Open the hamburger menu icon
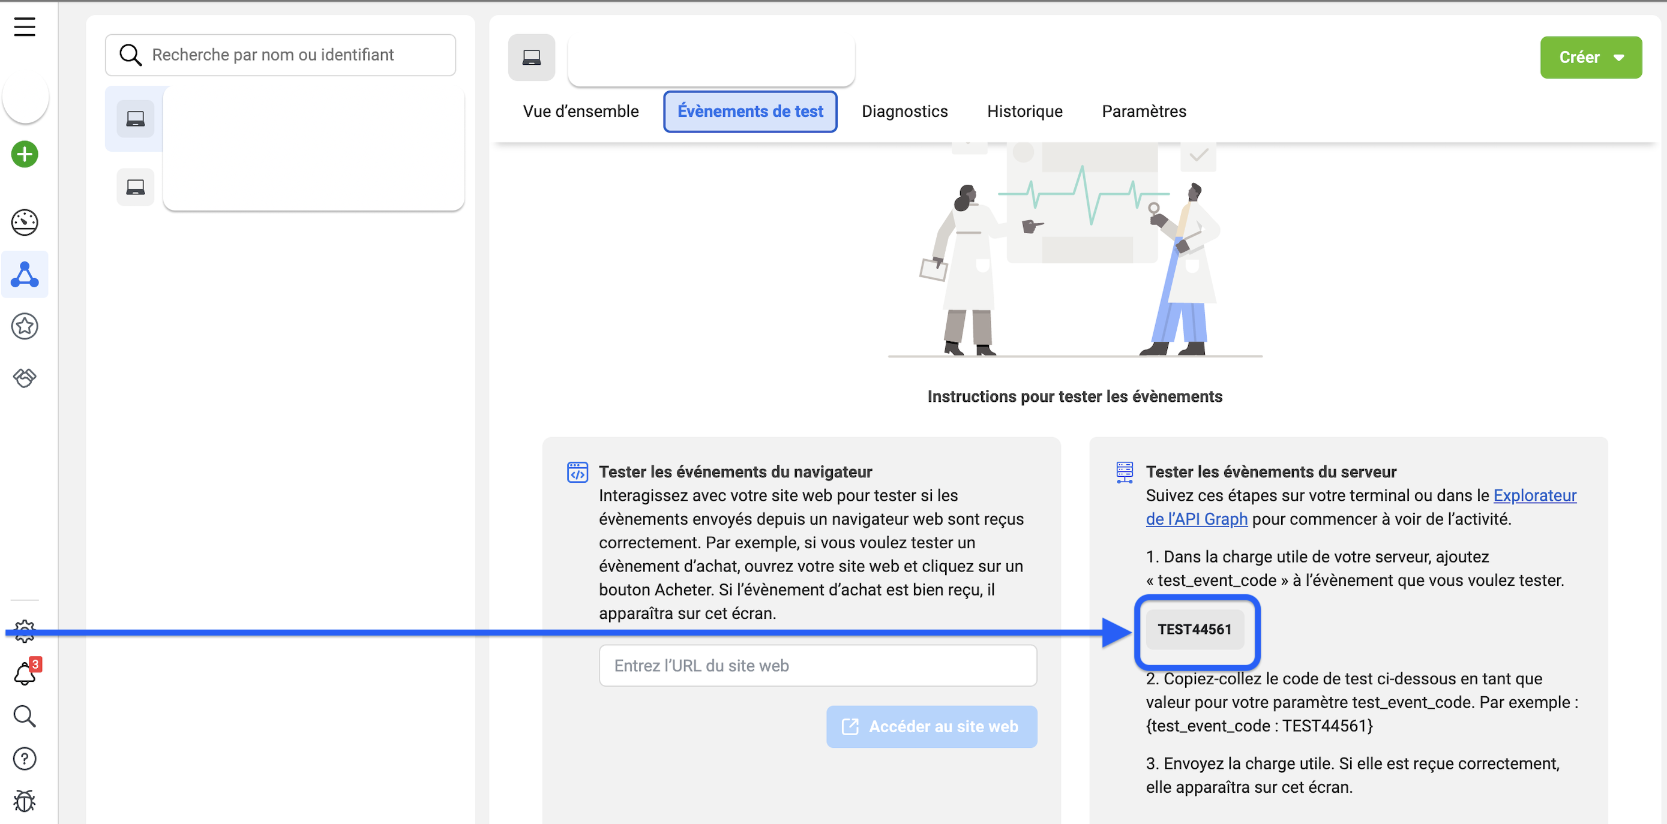Screen dimensions: 1667x824 (25, 26)
